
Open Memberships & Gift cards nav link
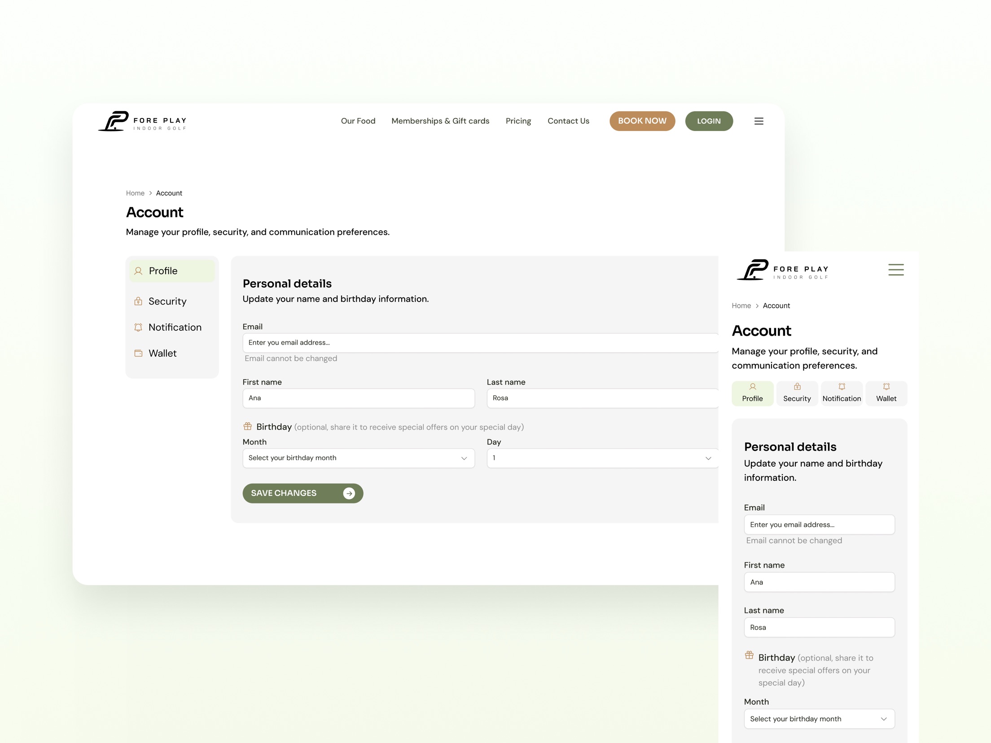pyautogui.click(x=440, y=121)
